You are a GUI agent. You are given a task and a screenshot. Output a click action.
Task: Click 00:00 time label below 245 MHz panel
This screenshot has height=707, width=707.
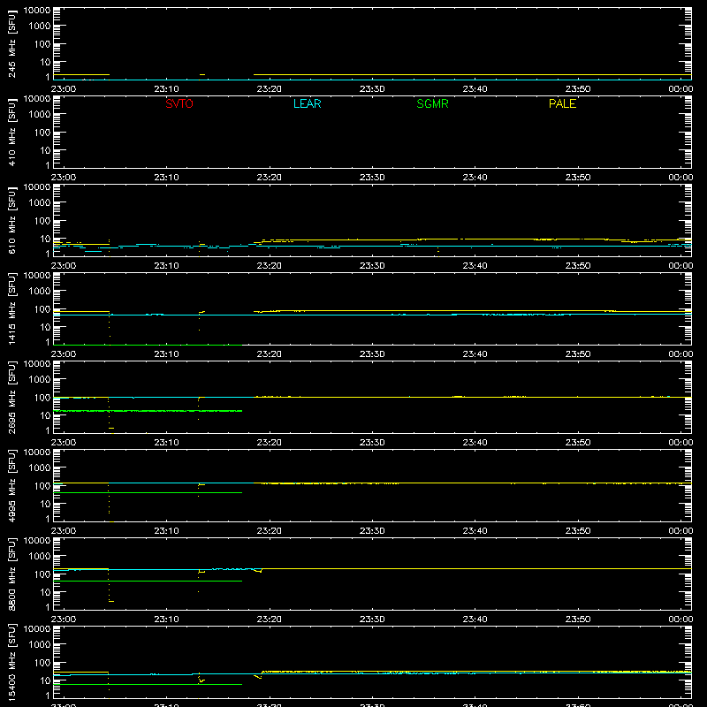[x=680, y=89]
